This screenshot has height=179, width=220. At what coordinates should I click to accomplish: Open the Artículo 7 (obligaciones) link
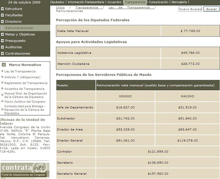click(22, 77)
